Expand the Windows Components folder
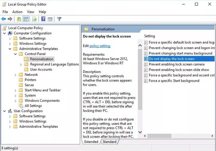Screen dimensions: 216x151 coord(16,101)
